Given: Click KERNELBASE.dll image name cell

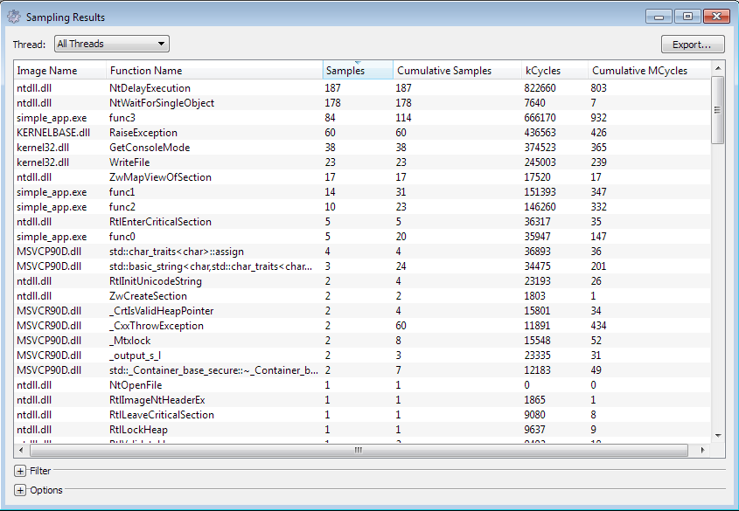Looking at the screenshot, I should [x=53, y=133].
